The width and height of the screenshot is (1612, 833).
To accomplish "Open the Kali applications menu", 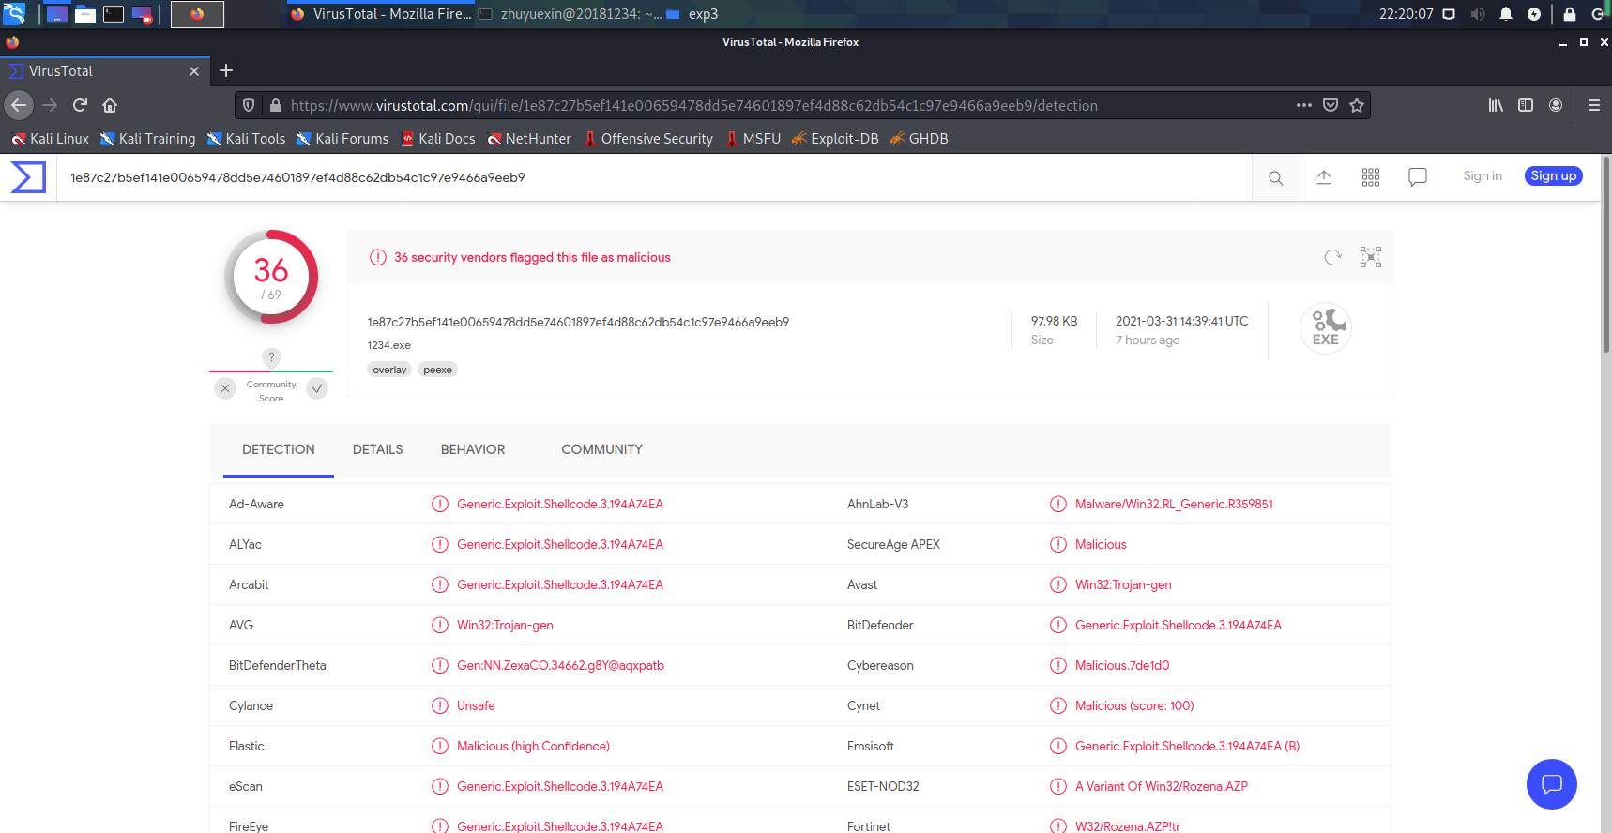I will [x=14, y=13].
